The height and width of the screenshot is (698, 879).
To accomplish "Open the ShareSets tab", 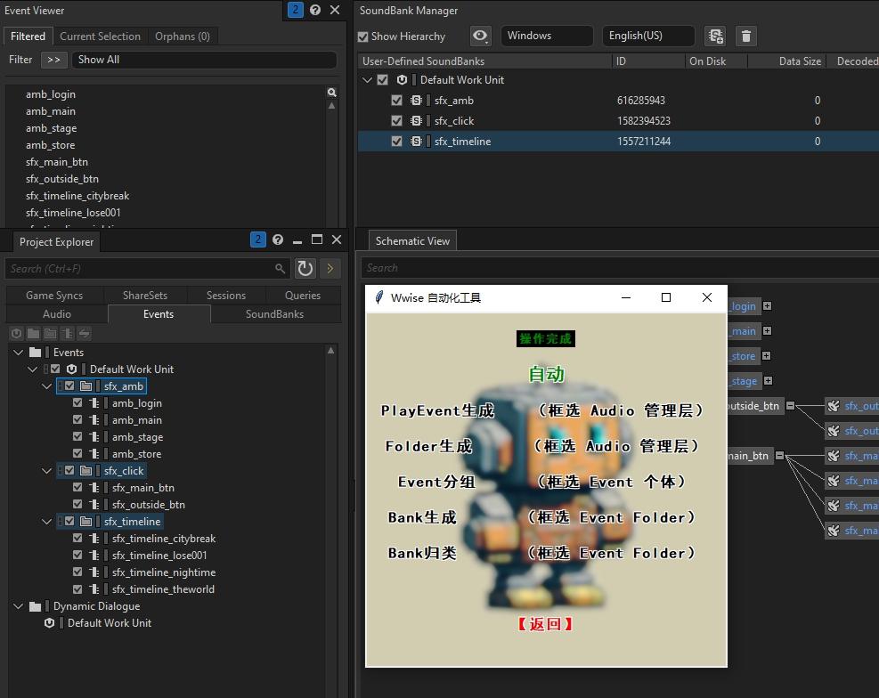I will 145,296.
